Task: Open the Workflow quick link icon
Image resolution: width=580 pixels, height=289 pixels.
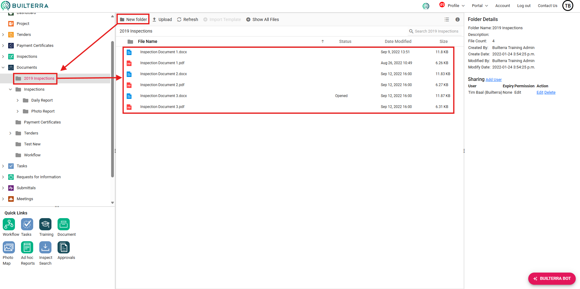Action: [9, 224]
